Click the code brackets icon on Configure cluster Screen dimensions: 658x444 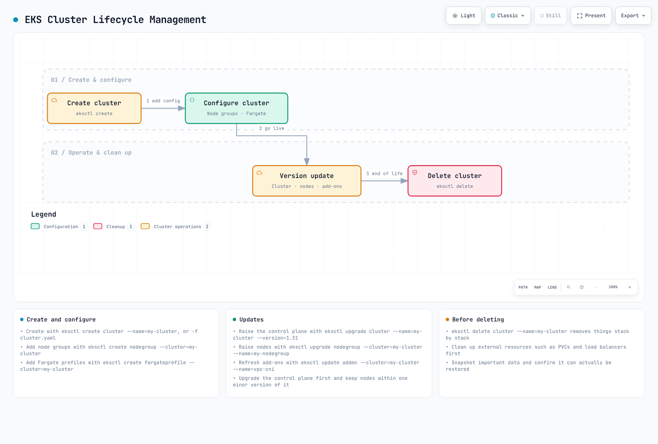192,100
